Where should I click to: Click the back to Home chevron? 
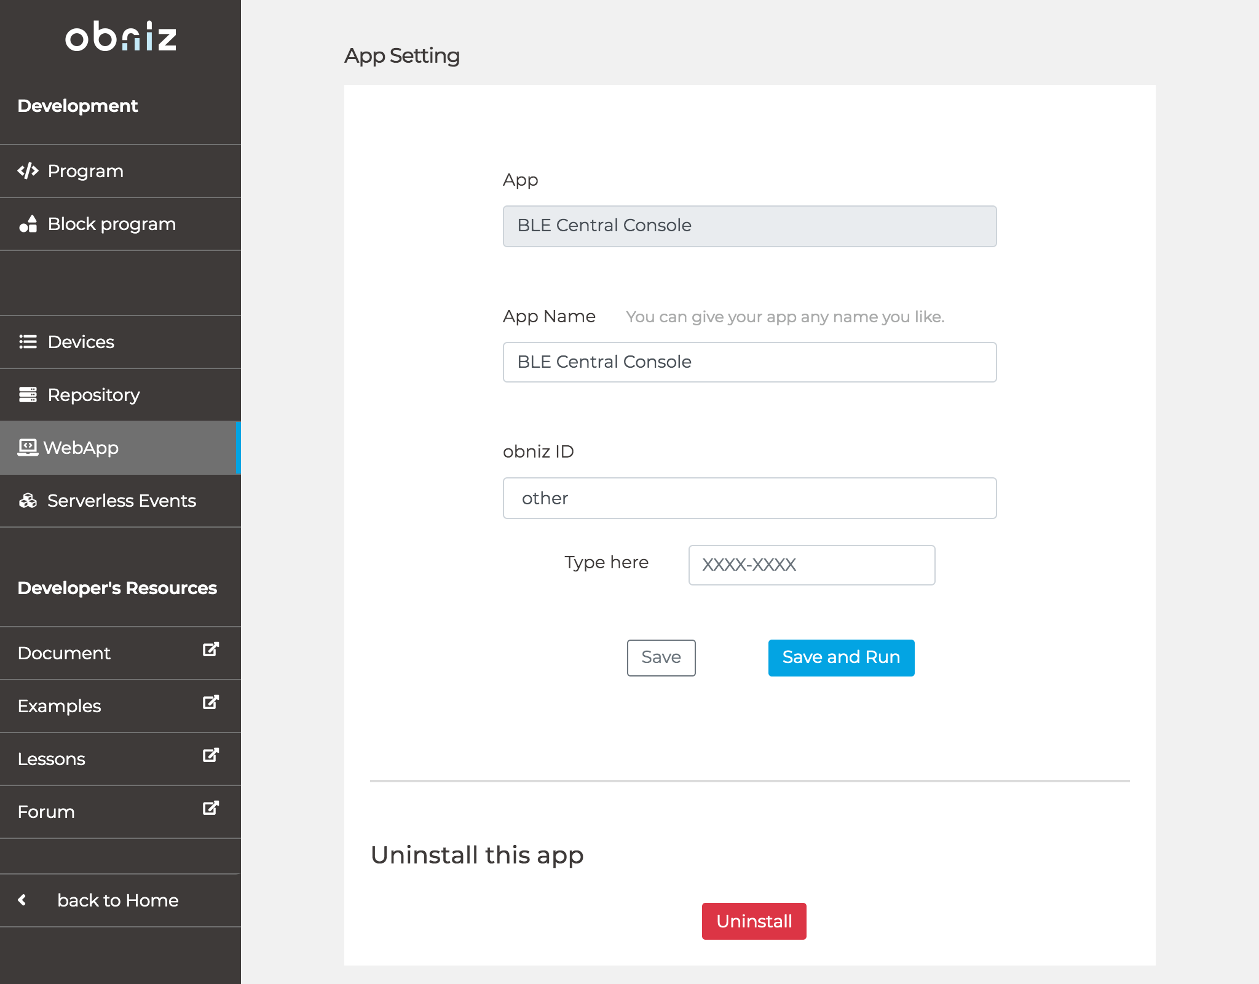click(23, 900)
